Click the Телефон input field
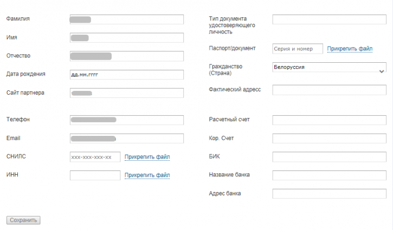 pos(126,120)
